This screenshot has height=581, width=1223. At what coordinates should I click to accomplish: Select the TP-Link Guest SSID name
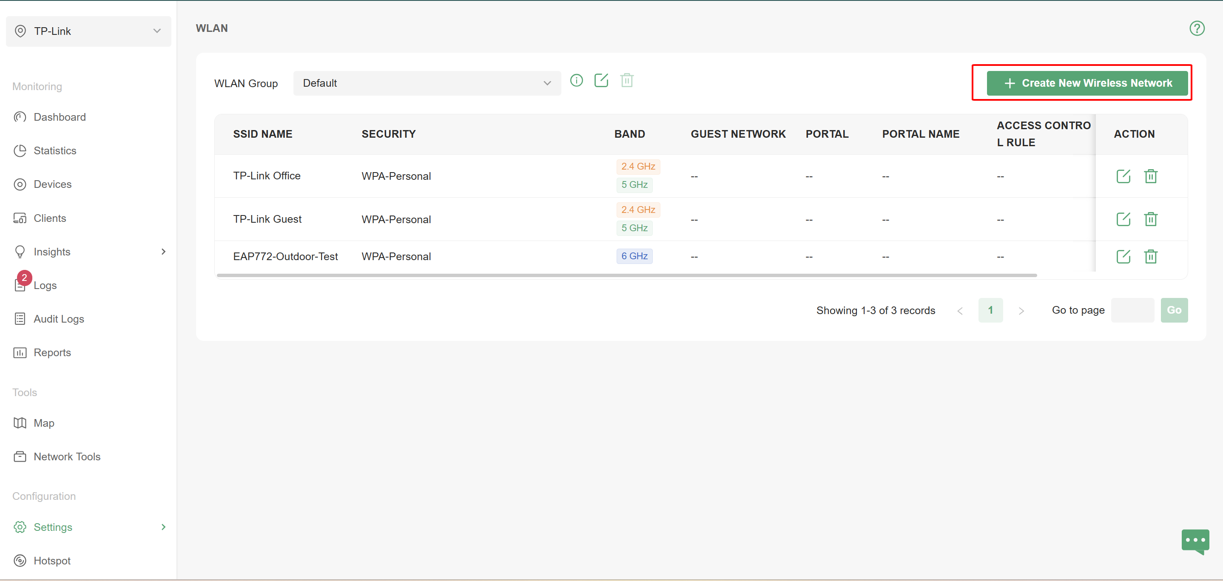[x=267, y=219]
